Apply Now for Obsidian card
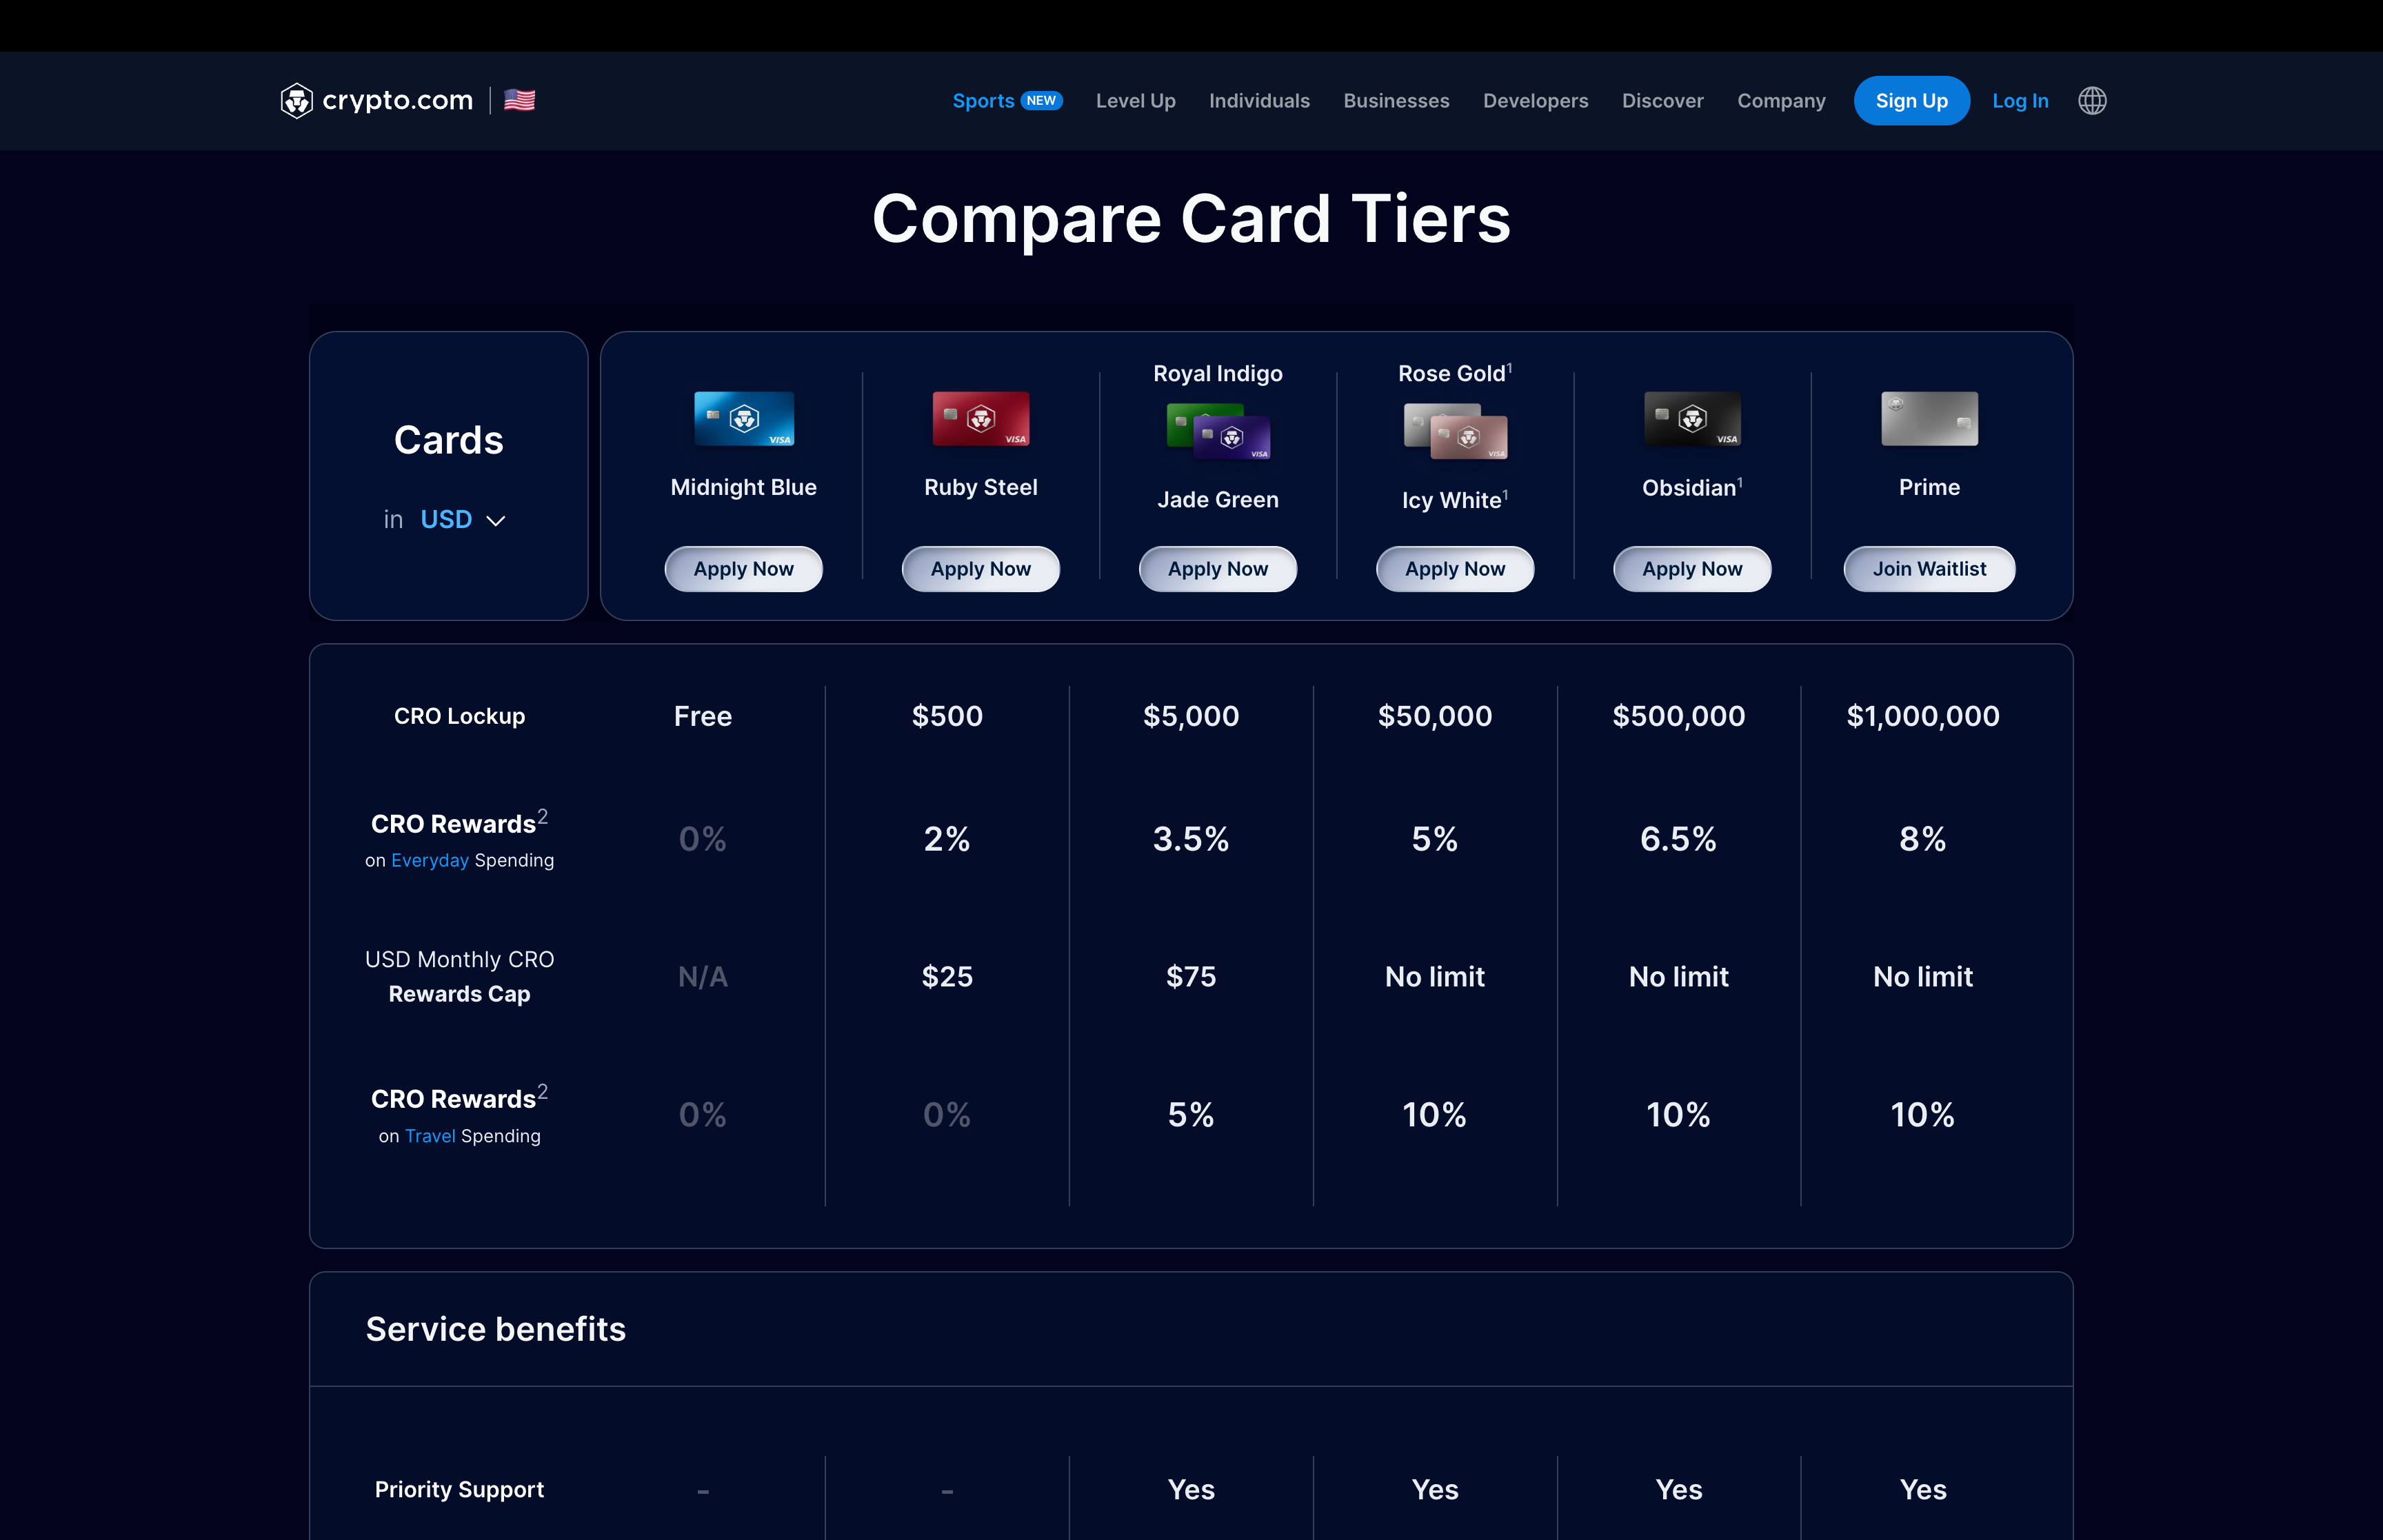 (x=1692, y=569)
